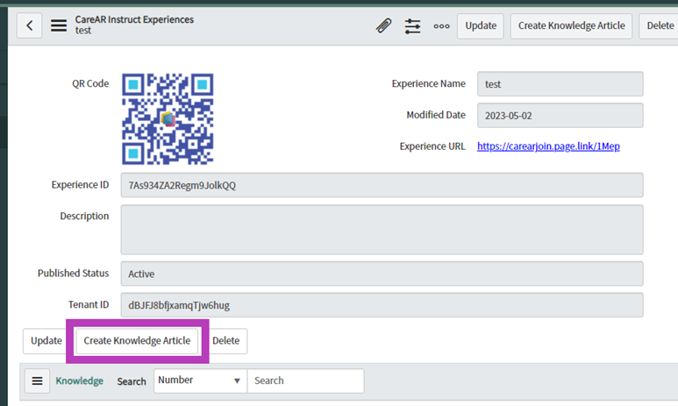
Task: Click the Knowledge list Search input box
Action: (305, 381)
